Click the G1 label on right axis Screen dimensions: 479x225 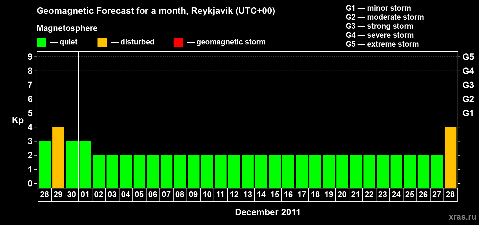click(x=468, y=113)
